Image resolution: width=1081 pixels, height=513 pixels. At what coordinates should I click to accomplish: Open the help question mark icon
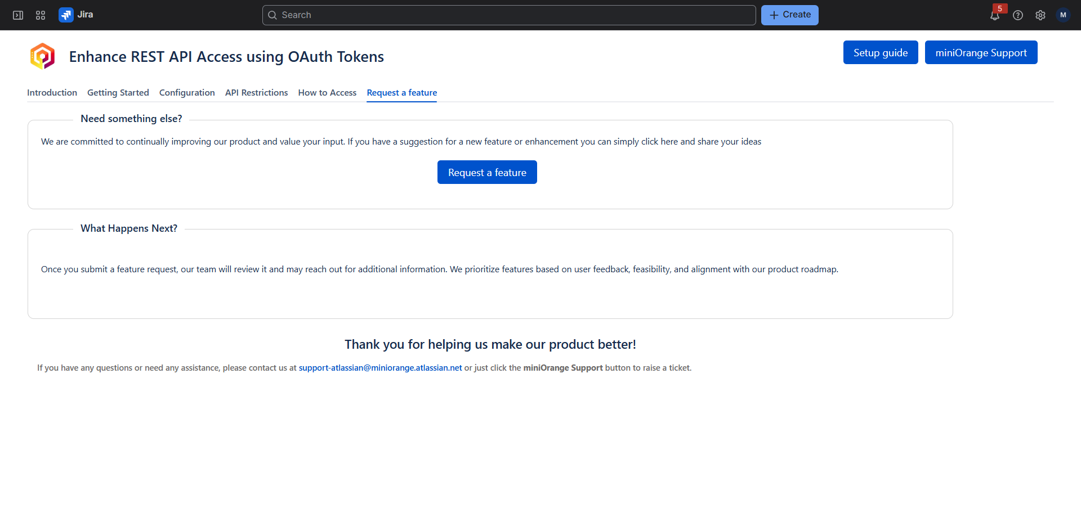(x=1018, y=15)
